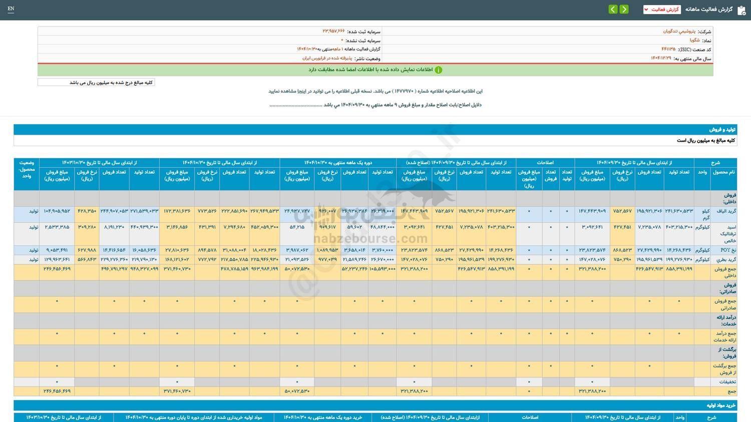Click the green right navigation arrow
751x422 pixels.
[624, 9]
